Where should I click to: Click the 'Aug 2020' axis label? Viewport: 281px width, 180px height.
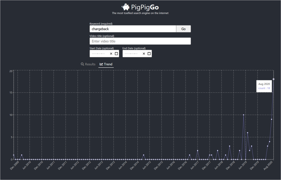pos(268,165)
